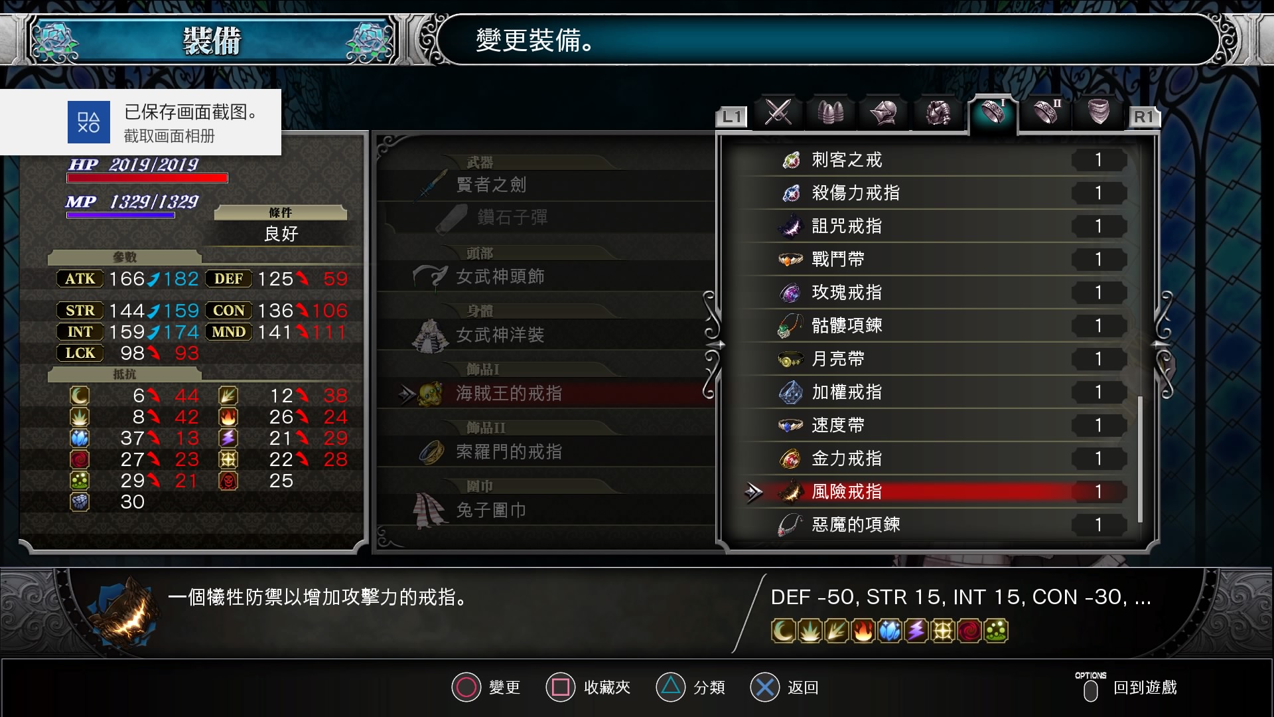
Task: Select the crossed swords weapon category tab
Action: (778, 112)
